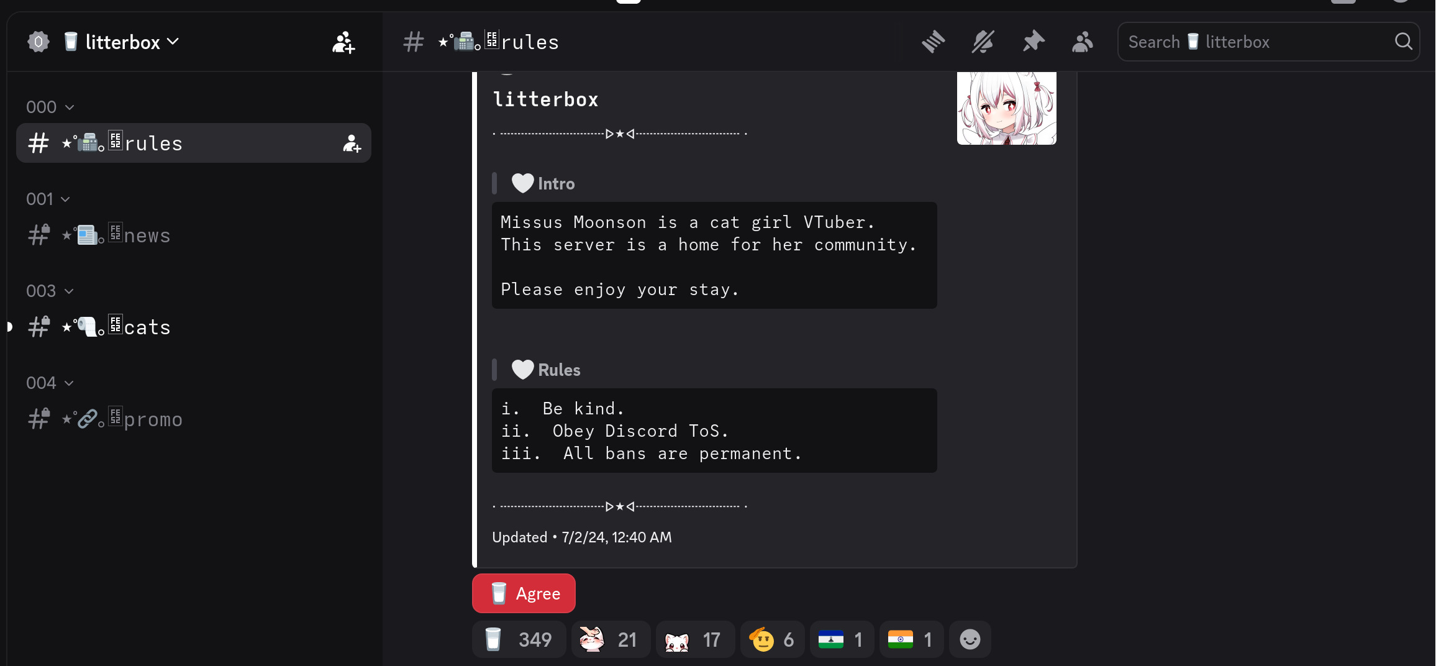Click the server boost badge icon
The width and height of the screenshot is (1436, 666).
pos(39,42)
